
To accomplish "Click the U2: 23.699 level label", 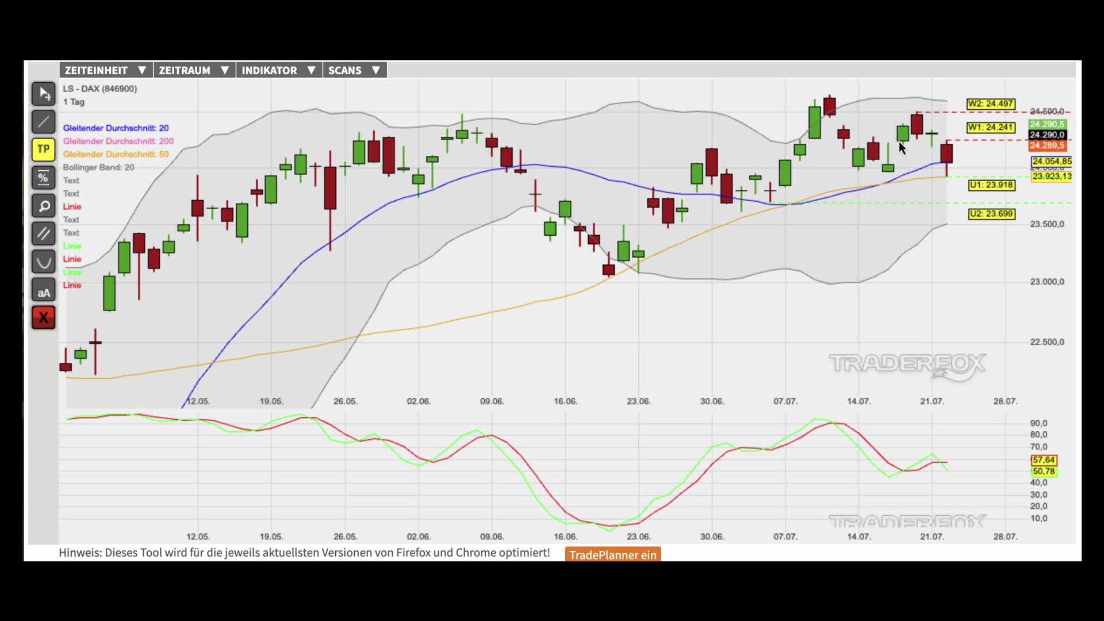I will (x=991, y=214).
